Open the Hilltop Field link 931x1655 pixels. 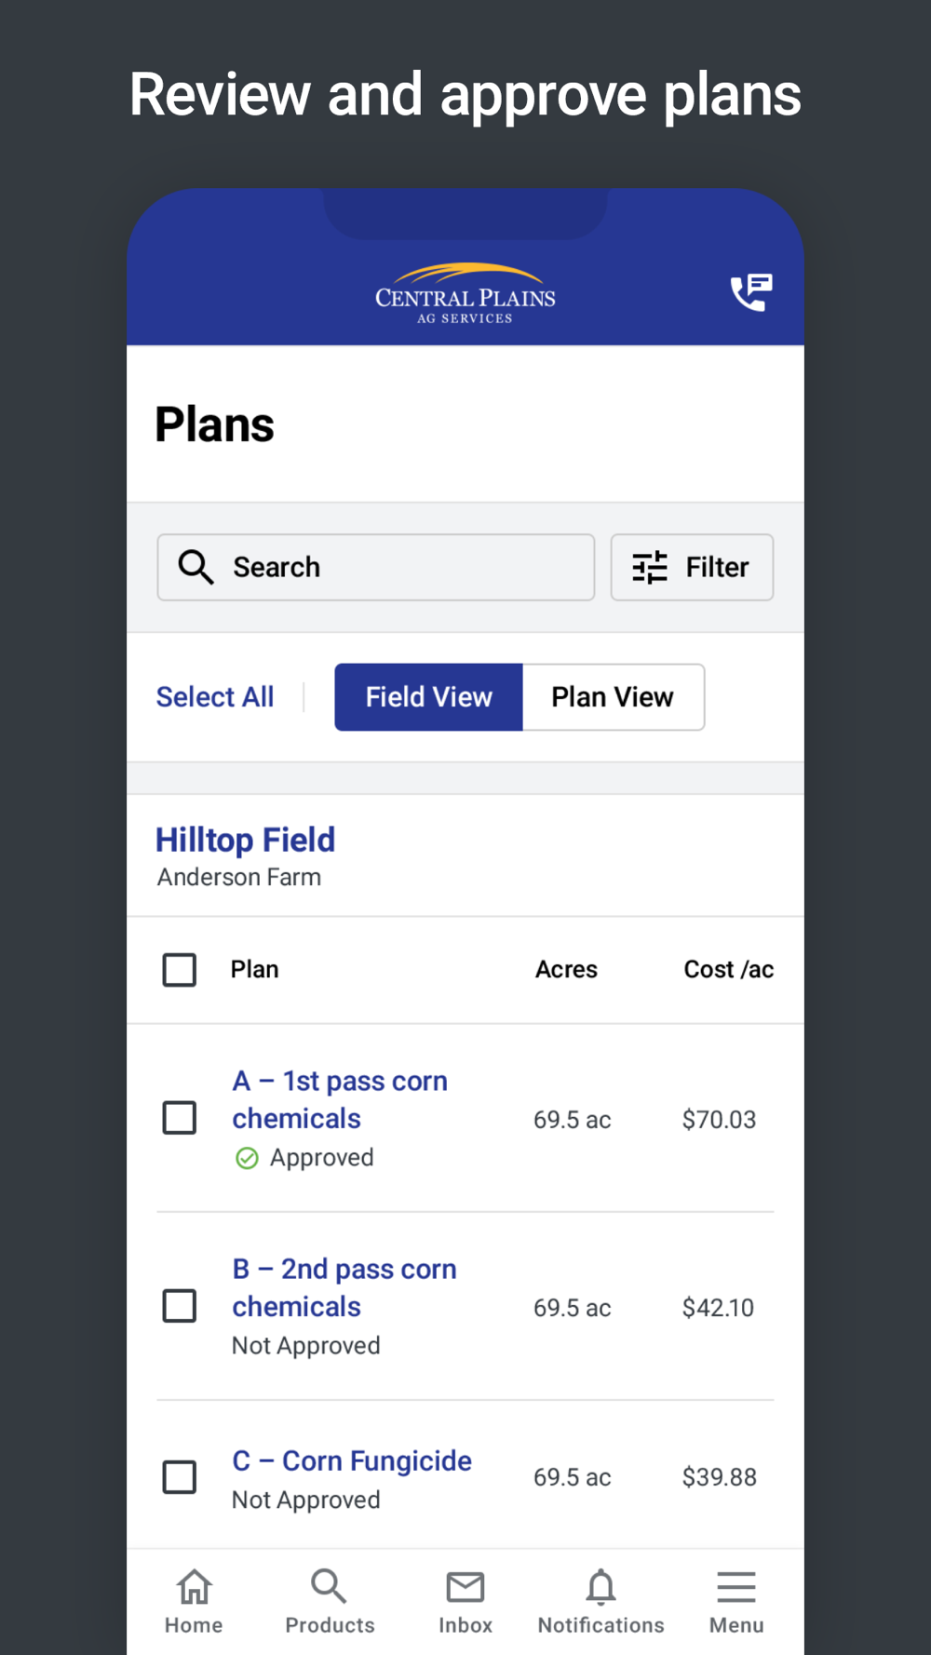click(245, 840)
